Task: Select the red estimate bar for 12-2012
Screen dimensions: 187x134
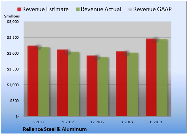Action: point(92,86)
